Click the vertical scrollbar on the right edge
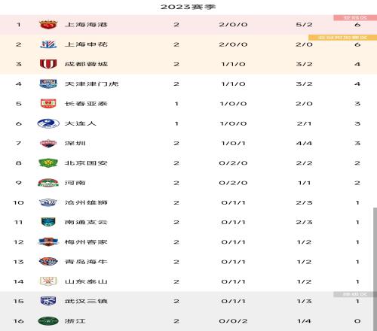Viewport: 377px width, 331px height. click(375, 269)
